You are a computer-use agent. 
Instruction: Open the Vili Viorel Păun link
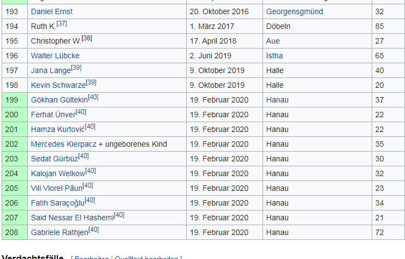(56, 188)
